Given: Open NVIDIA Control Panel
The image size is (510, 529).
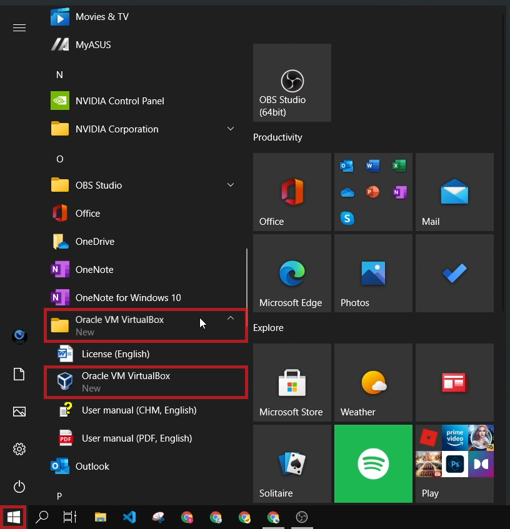Looking at the screenshot, I should click(146, 101).
